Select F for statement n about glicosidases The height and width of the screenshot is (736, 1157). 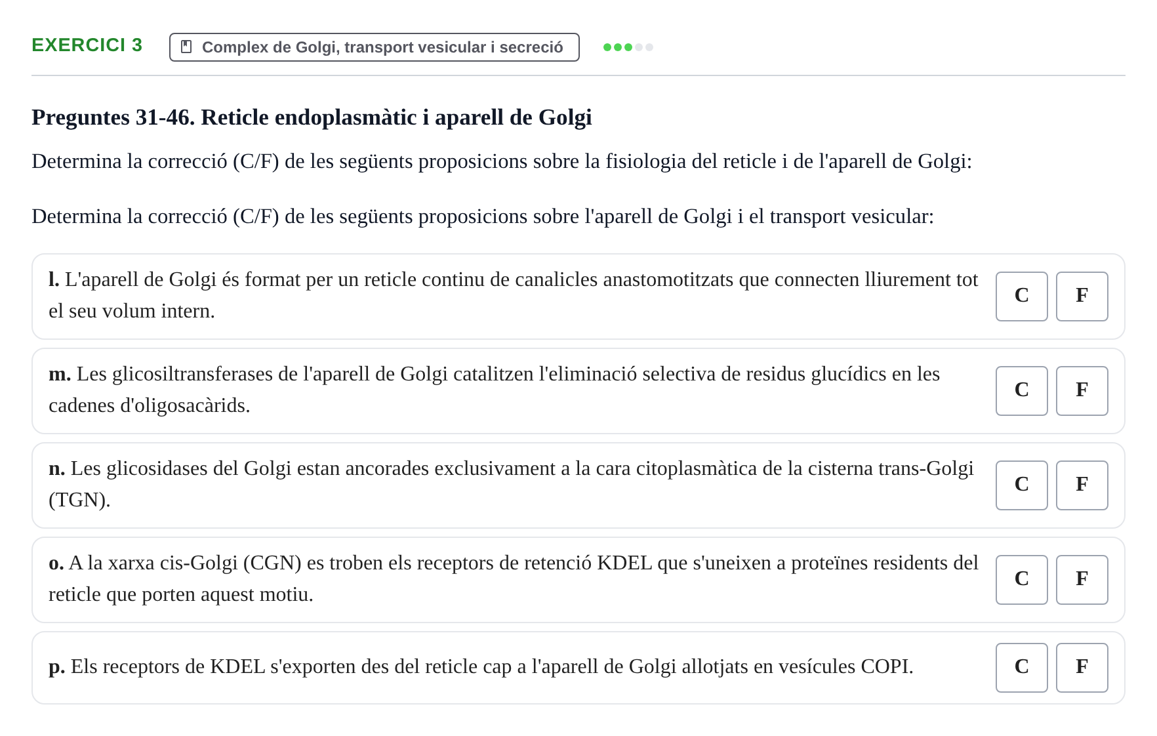point(1082,485)
